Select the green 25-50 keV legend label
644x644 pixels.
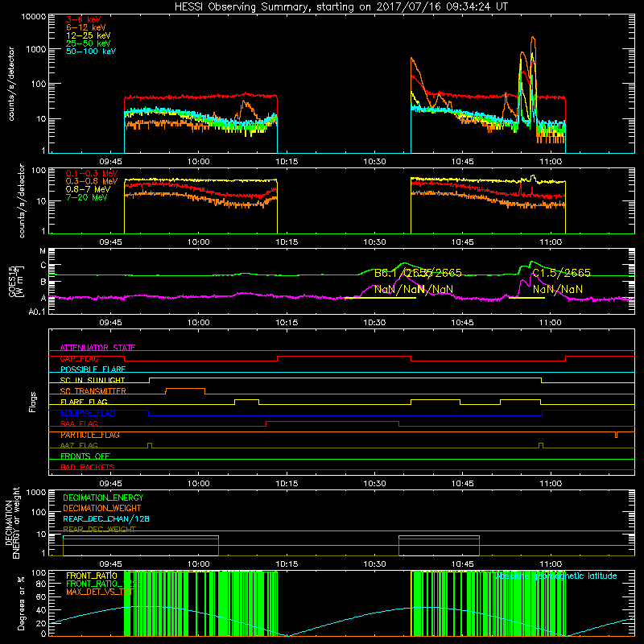(x=88, y=43)
